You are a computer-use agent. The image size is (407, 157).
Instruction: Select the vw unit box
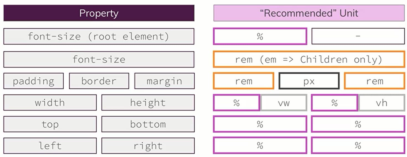pyautogui.click(x=284, y=103)
